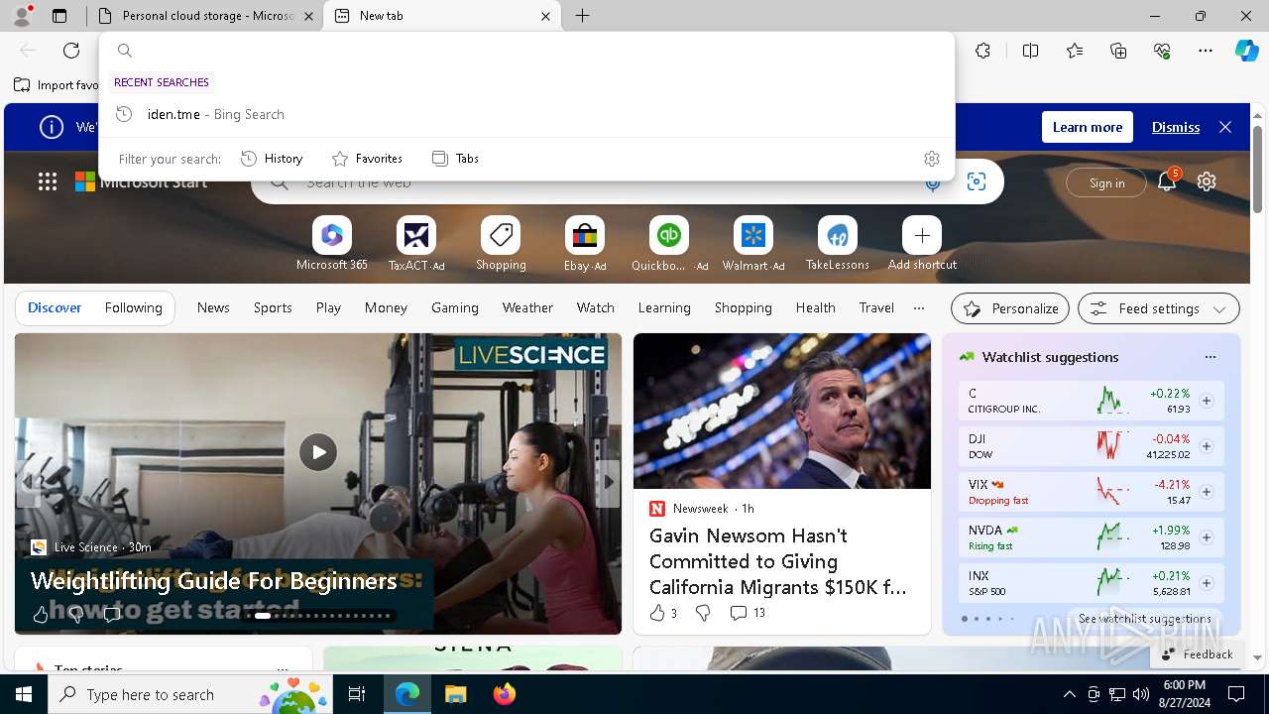Open the Feedback button
This screenshot has width=1269, height=714.
[1197, 654]
